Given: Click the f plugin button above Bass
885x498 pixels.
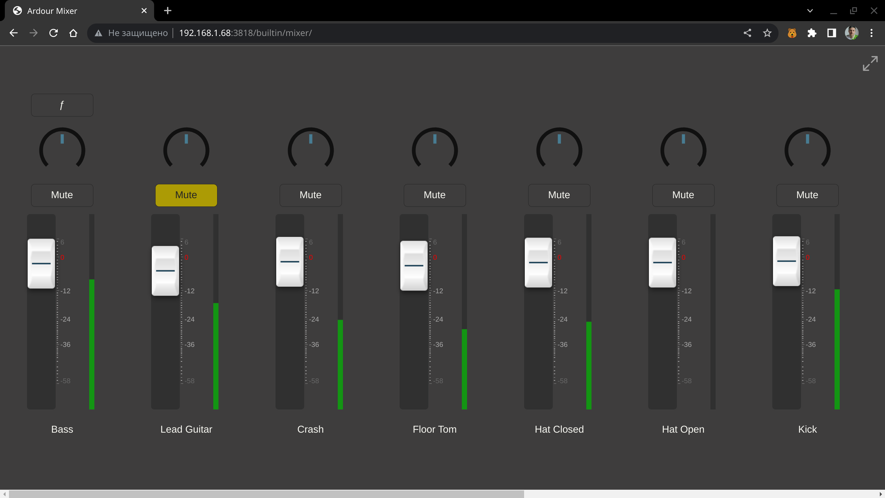Looking at the screenshot, I should point(62,105).
